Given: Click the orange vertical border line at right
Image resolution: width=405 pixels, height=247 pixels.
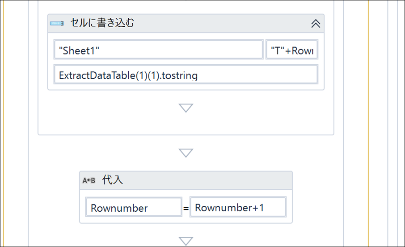Looking at the screenshot, I should tap(368, 123).
